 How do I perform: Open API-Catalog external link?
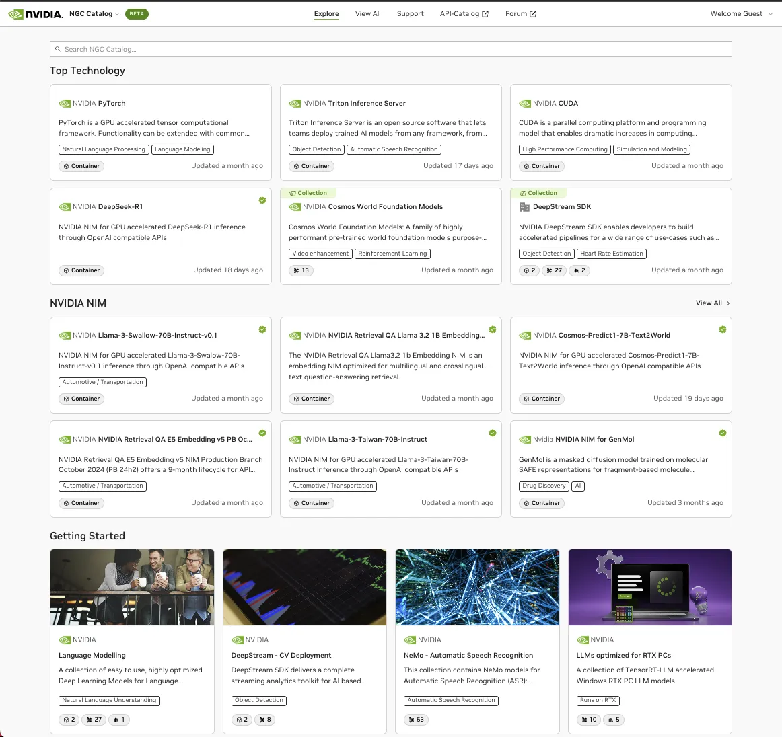(464, 14)
